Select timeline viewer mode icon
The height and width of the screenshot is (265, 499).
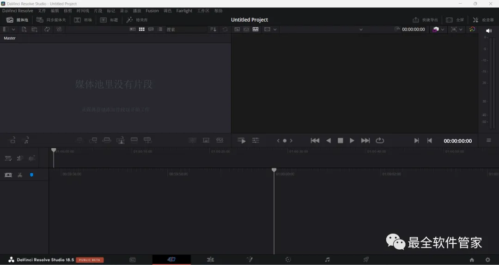pyautogui.click(x=256, y=29)
